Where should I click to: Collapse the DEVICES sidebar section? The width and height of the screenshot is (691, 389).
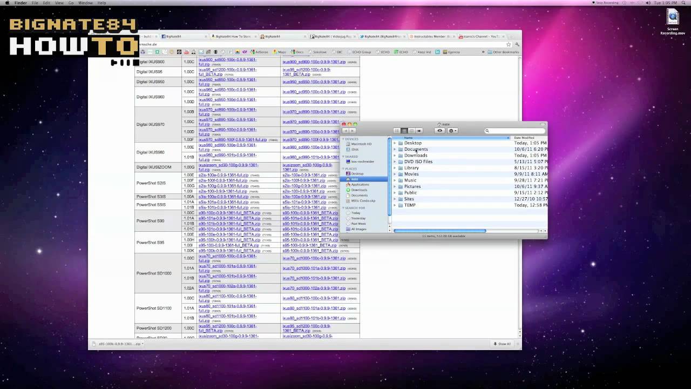pyautogui.click(x=344, y=139)
